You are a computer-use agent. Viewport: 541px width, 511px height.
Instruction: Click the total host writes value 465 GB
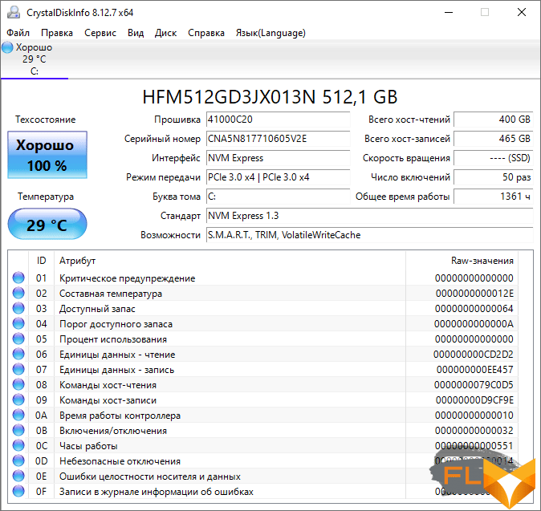point(494,139)
